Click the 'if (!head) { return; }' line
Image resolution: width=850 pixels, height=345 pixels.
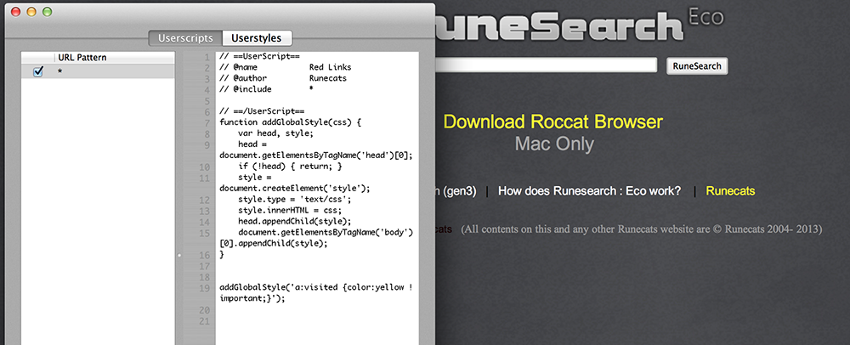(290, 167)
